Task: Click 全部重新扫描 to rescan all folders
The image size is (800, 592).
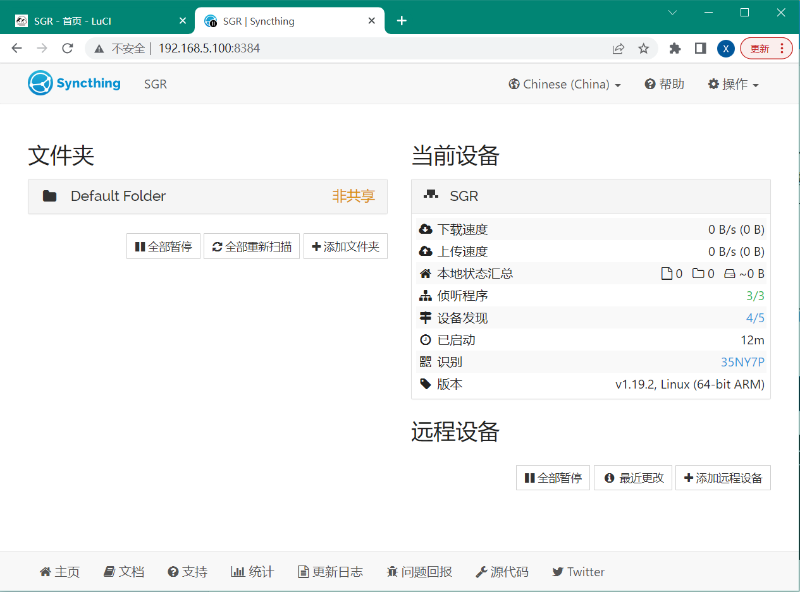Action: click(252, 246)
